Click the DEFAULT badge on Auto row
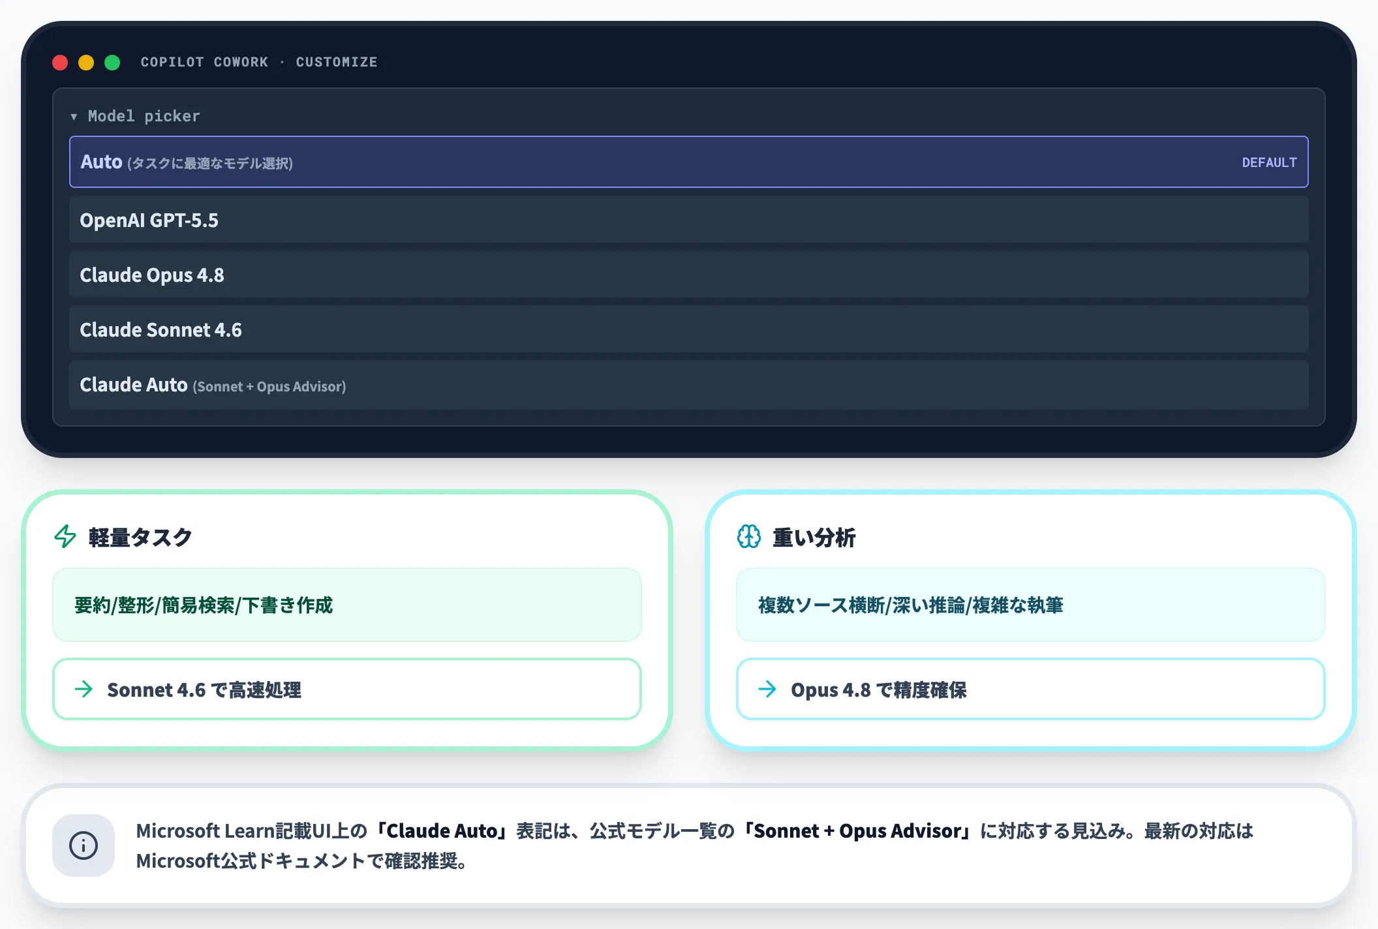The height and width of the screenshot is (929, 1378). (1269, 162)
